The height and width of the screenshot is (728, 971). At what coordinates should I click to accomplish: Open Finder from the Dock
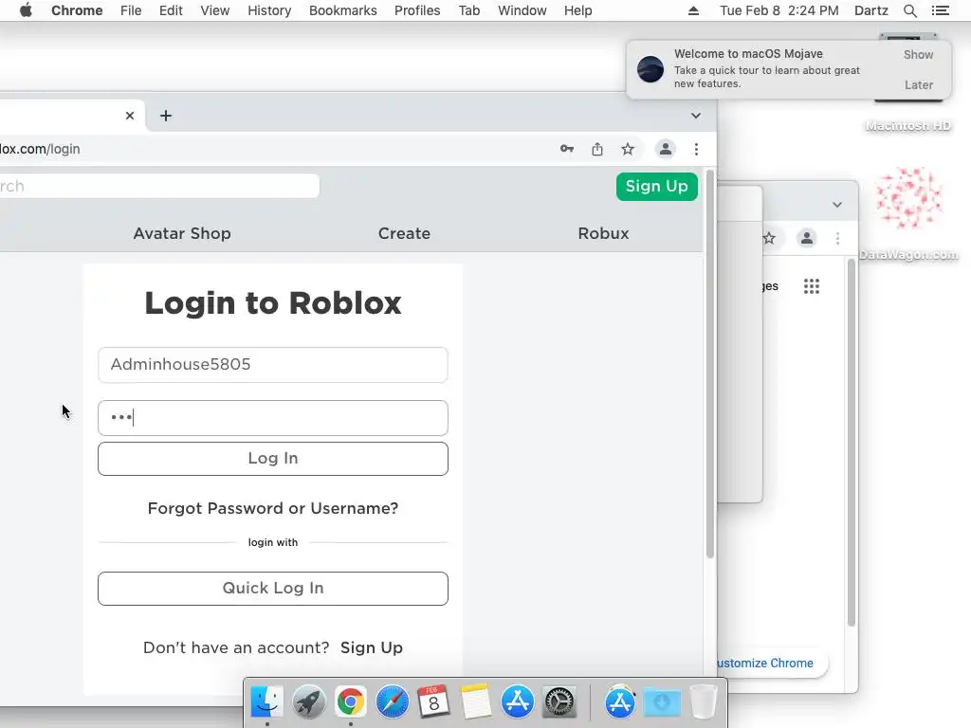pos(266,702)
